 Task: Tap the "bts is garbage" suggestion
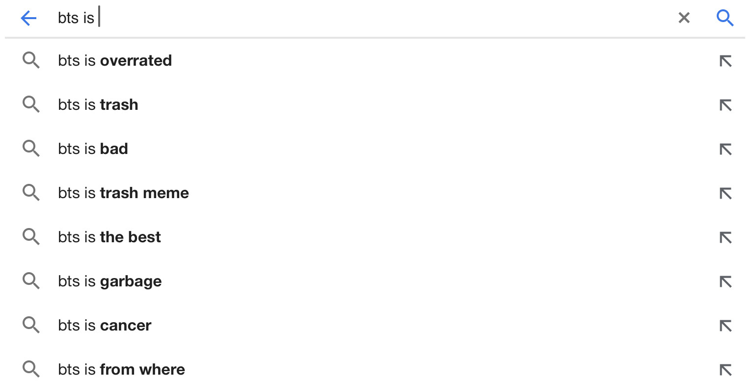(x=110, y=281)
